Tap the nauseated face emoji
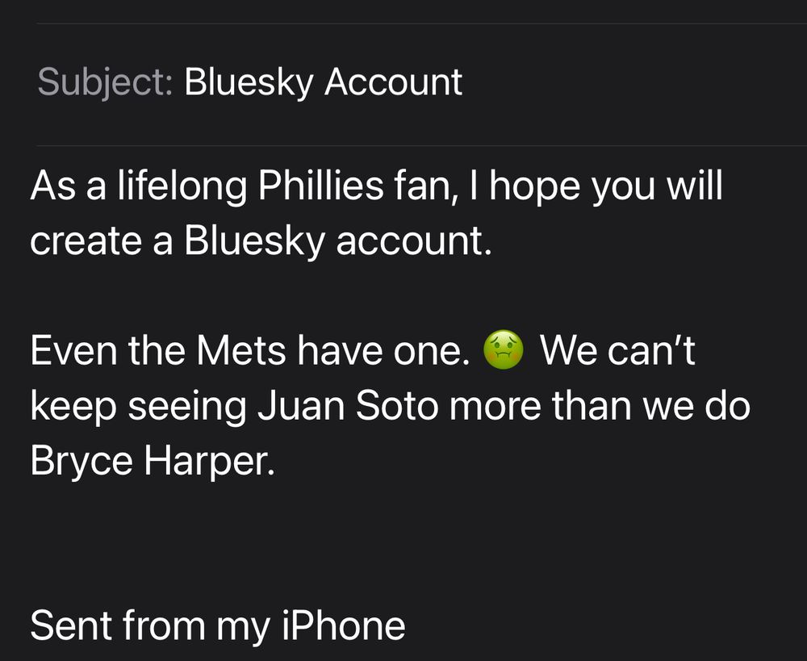Image resolution: width=807 pixels, height=661 pixels. tap(504, 349)
